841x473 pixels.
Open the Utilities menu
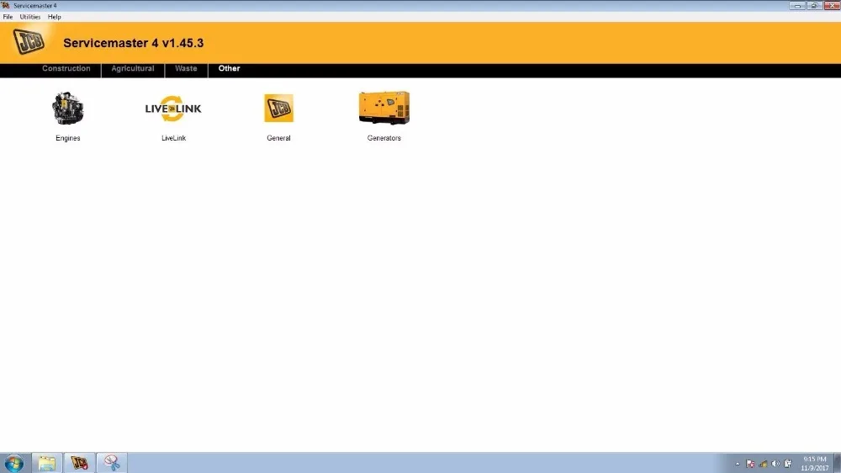point(30,17)
